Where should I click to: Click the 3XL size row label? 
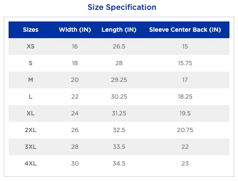[30, 147]
